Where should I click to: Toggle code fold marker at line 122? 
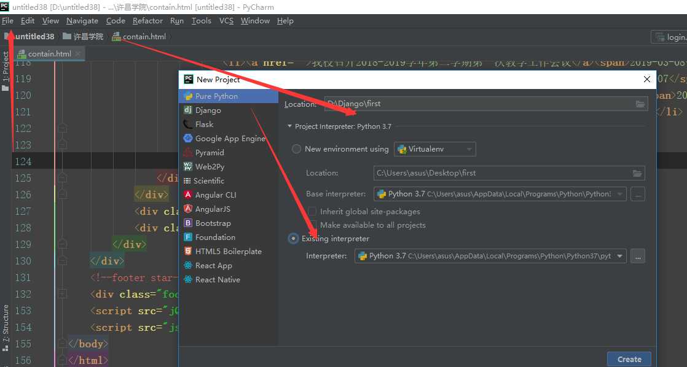coord(62,128)
